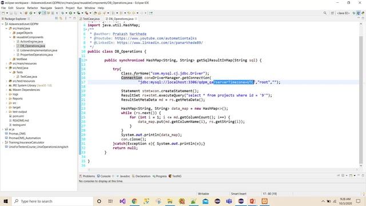Open the Mail app on the taskbar
366x206 pixels.
click(205, 201)
